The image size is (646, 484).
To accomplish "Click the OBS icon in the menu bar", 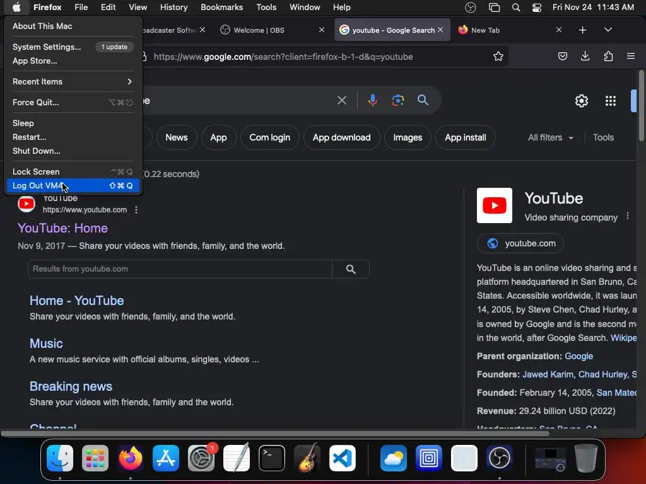I will click(x=471, y=7).
